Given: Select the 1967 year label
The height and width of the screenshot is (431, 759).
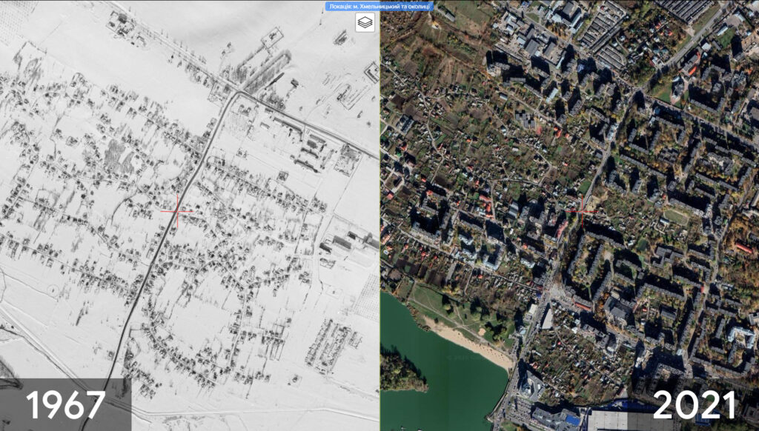Looking at the screenshot, I should (x=65, y=404).
